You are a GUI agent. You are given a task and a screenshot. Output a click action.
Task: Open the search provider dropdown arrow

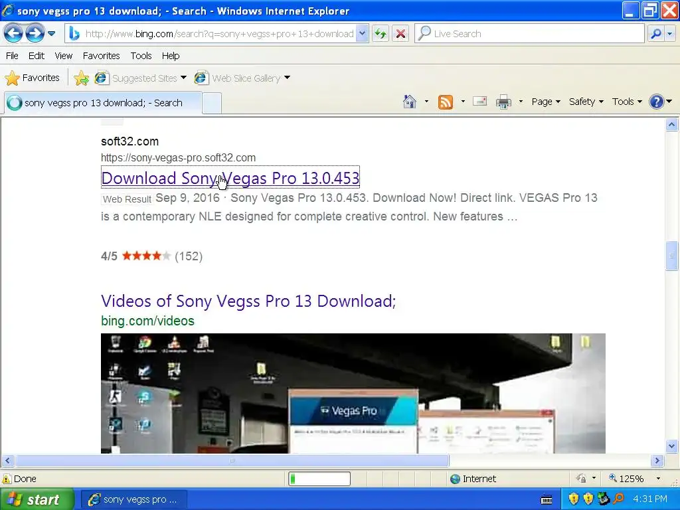coord(670,33)
